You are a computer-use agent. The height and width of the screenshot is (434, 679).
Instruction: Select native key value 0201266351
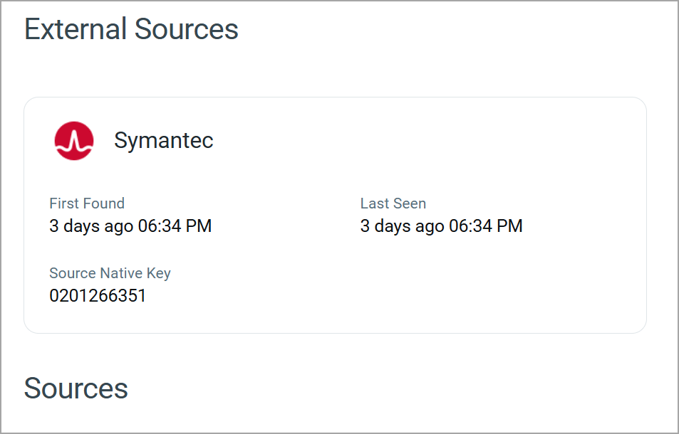(98, 296)
